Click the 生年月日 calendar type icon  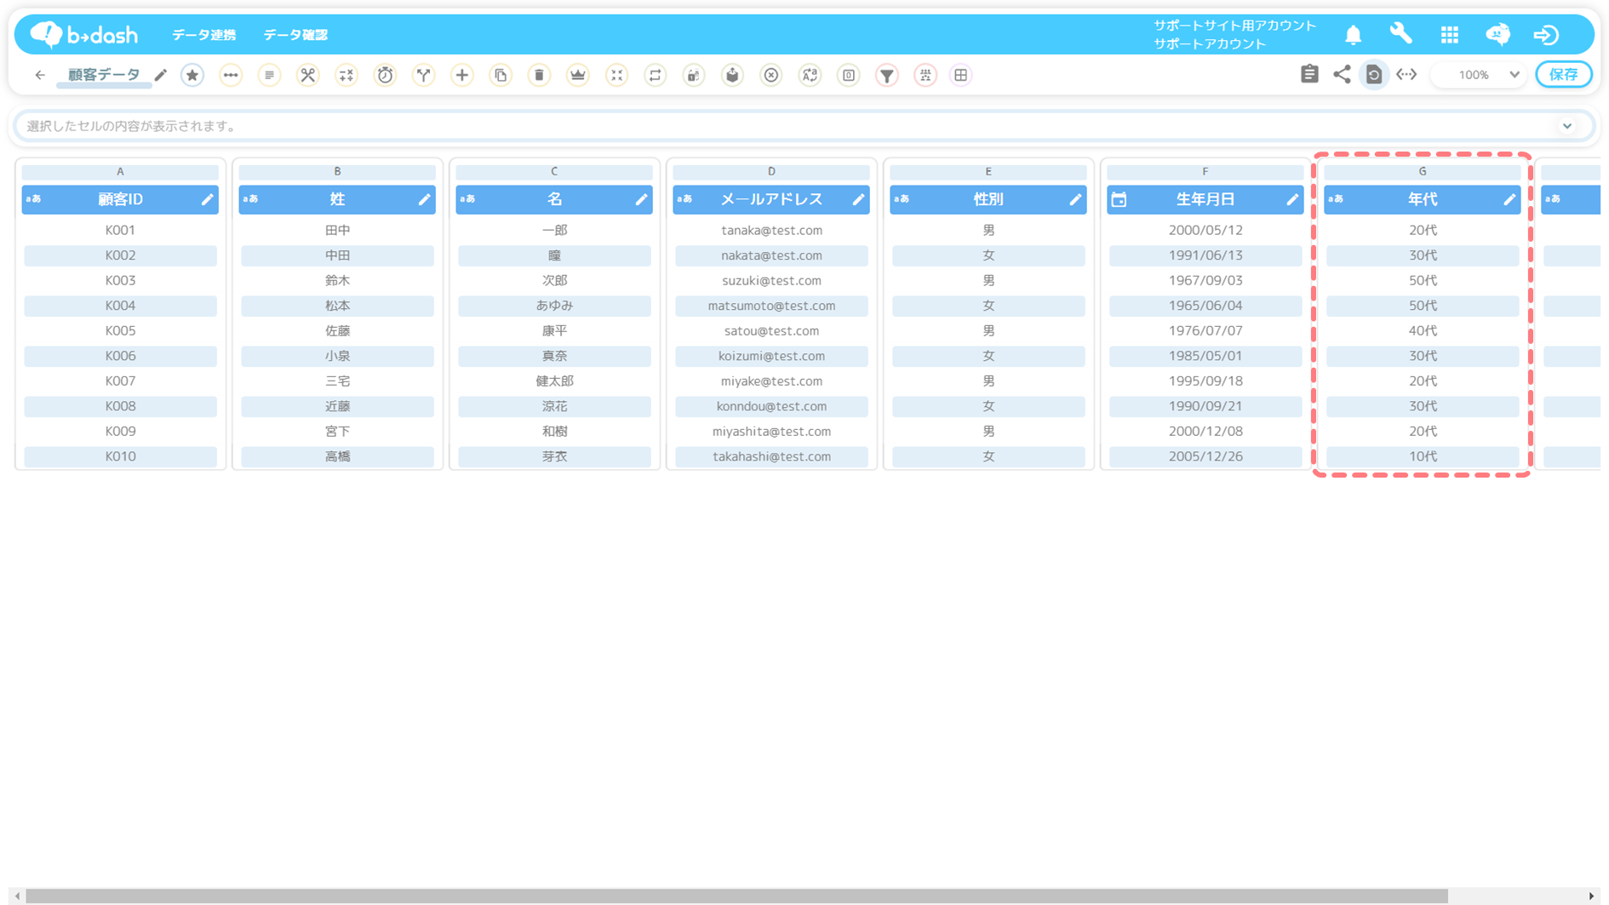[x=1119, y=199]
